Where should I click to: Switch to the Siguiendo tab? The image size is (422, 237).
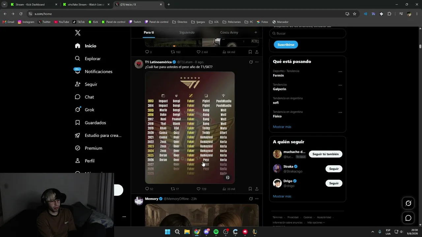click(x=187, y=33)
